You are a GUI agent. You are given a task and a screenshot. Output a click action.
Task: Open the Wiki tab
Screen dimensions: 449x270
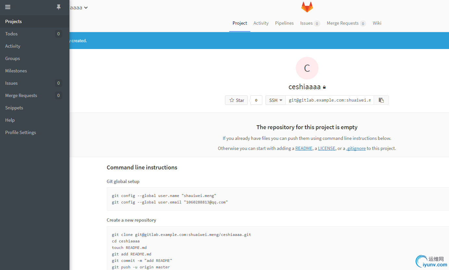[x=377, y=23]
